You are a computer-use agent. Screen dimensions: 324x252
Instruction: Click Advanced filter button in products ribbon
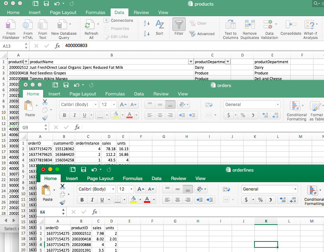[x=202, y=34]
